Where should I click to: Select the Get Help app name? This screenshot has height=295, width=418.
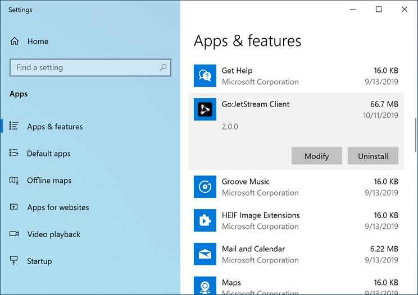(237, 71)
